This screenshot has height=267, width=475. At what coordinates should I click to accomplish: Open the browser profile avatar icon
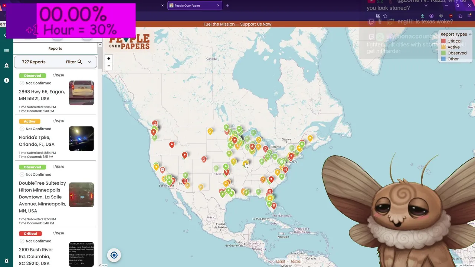pos(431,16)
